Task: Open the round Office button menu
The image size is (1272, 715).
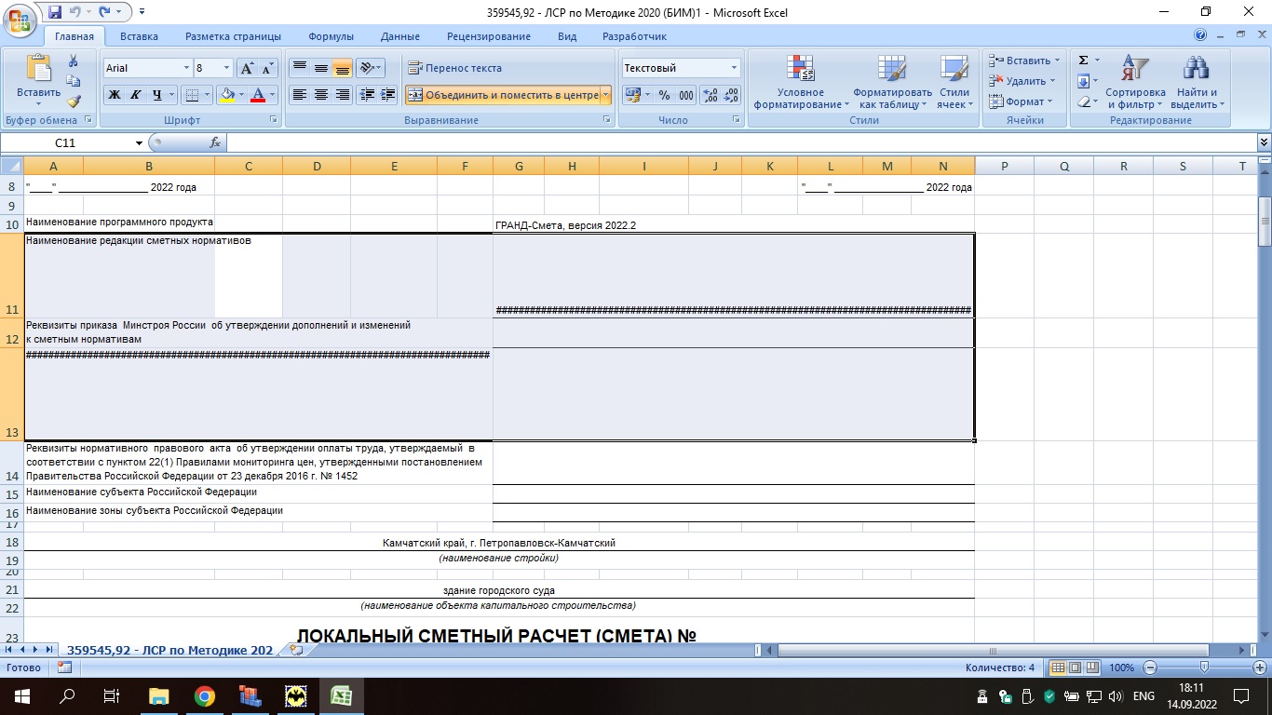Action: click(x=19, y=20)
